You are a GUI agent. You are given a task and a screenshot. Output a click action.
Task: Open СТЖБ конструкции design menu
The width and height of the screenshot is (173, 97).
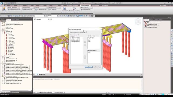coord(41,10)
